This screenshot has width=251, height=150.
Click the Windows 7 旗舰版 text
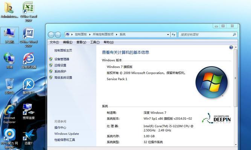[120, 67]
